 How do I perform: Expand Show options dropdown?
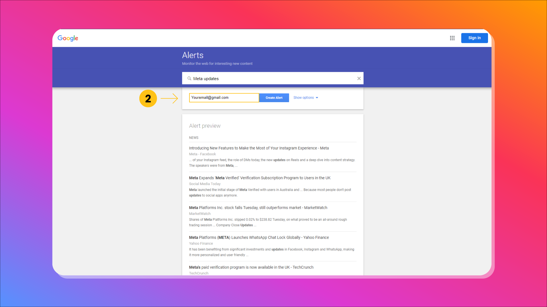[306, 98]
